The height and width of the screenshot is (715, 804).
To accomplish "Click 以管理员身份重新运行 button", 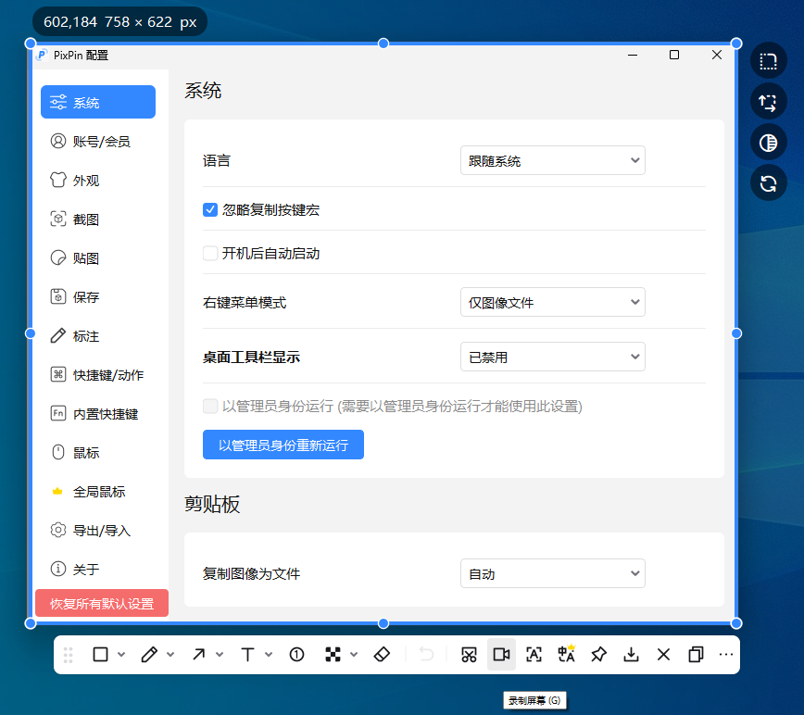I will point(283,445).
